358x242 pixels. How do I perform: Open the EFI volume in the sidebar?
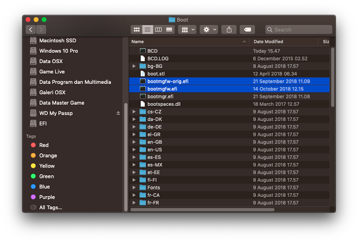(44, 123)
